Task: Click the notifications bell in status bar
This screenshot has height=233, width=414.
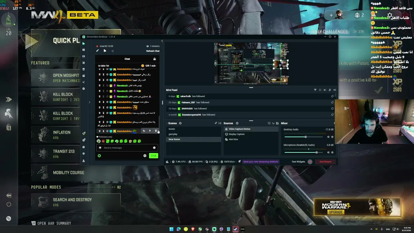Action: [240, 161]
